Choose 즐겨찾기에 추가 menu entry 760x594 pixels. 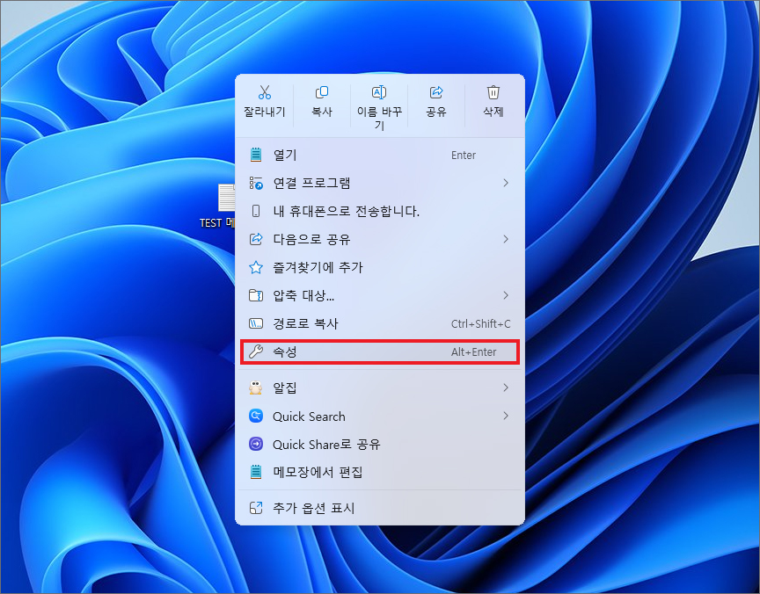tap(379, 267)
